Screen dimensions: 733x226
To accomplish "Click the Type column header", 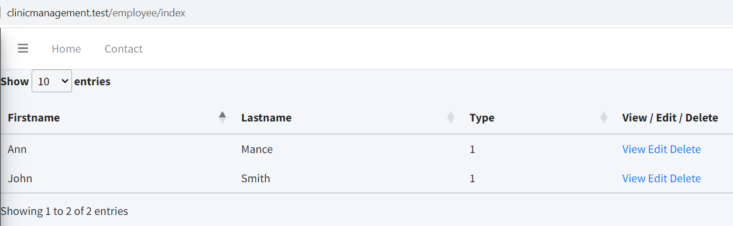I will 539,117.
